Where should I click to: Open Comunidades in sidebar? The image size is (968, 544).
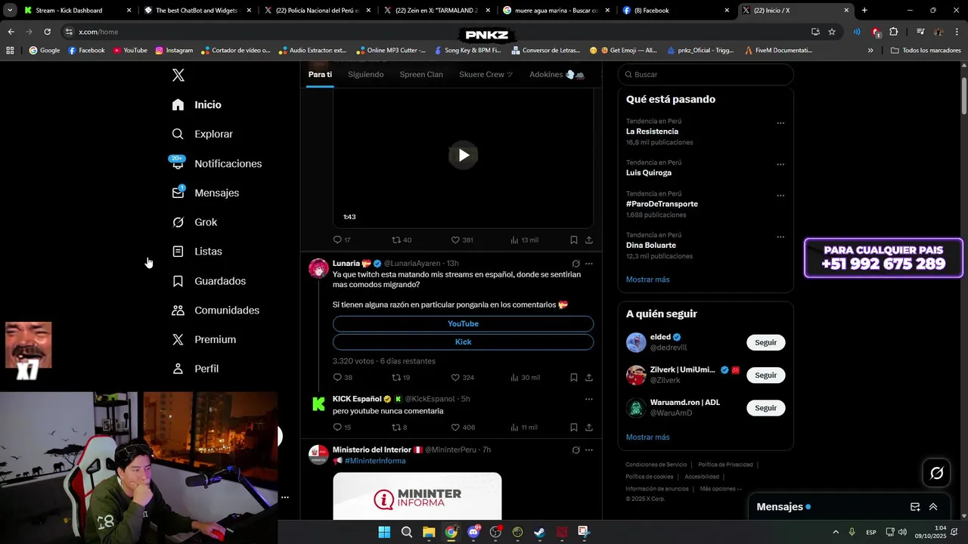216,311
